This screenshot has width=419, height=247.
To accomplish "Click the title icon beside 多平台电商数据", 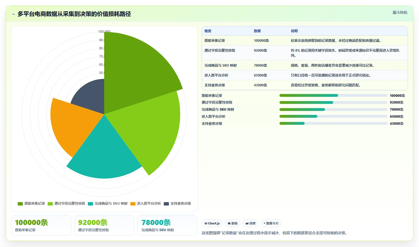I will (x=13, y=14).
